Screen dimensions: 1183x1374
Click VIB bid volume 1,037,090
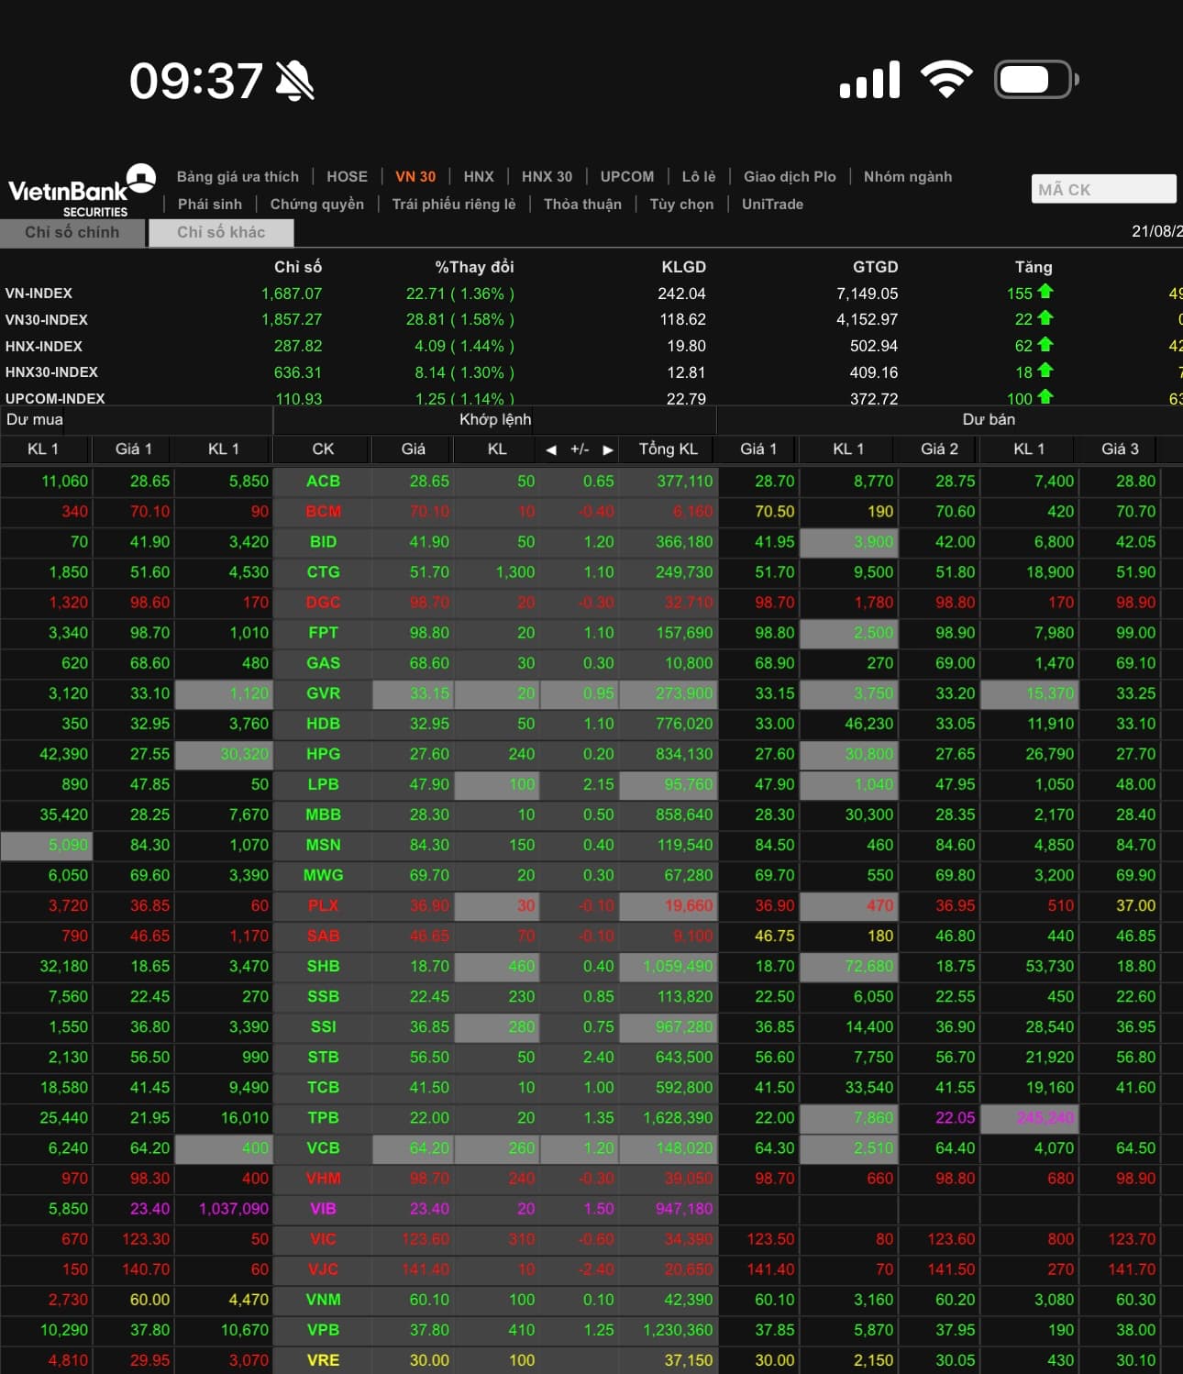(x=234, y=1208)
